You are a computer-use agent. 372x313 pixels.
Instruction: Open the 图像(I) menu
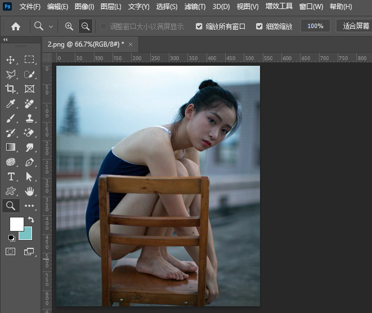tap(84, 7)
